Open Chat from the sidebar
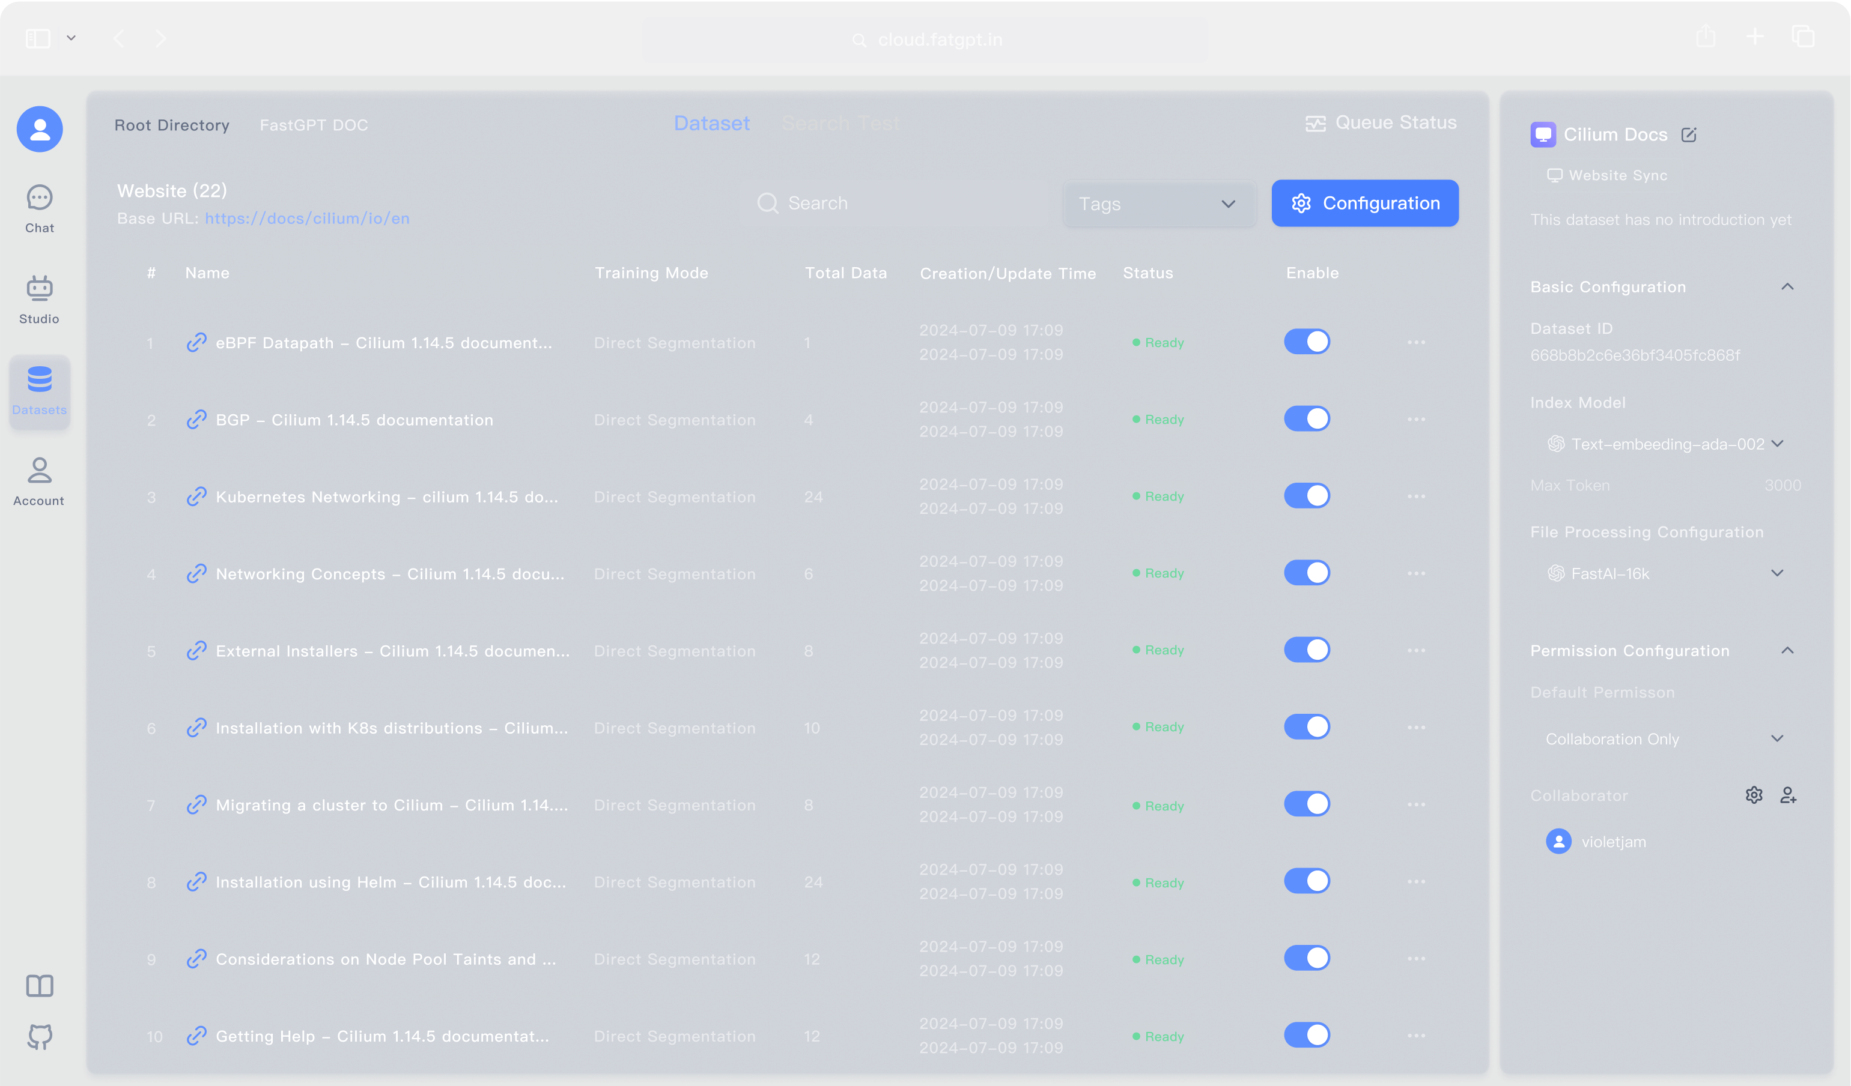 [x=40, y=208]
